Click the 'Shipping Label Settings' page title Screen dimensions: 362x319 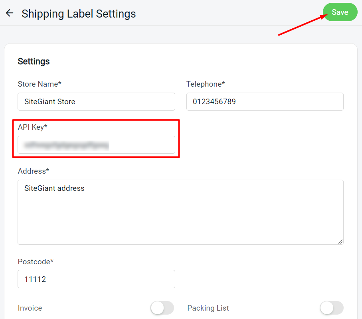pos(79,14)
